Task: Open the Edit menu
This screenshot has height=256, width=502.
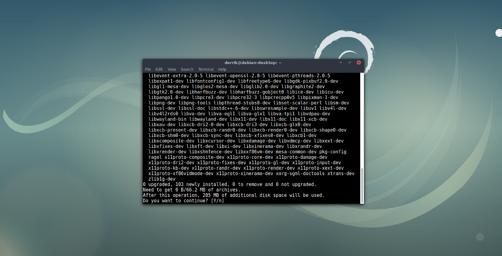Action: tap(159, 70)
